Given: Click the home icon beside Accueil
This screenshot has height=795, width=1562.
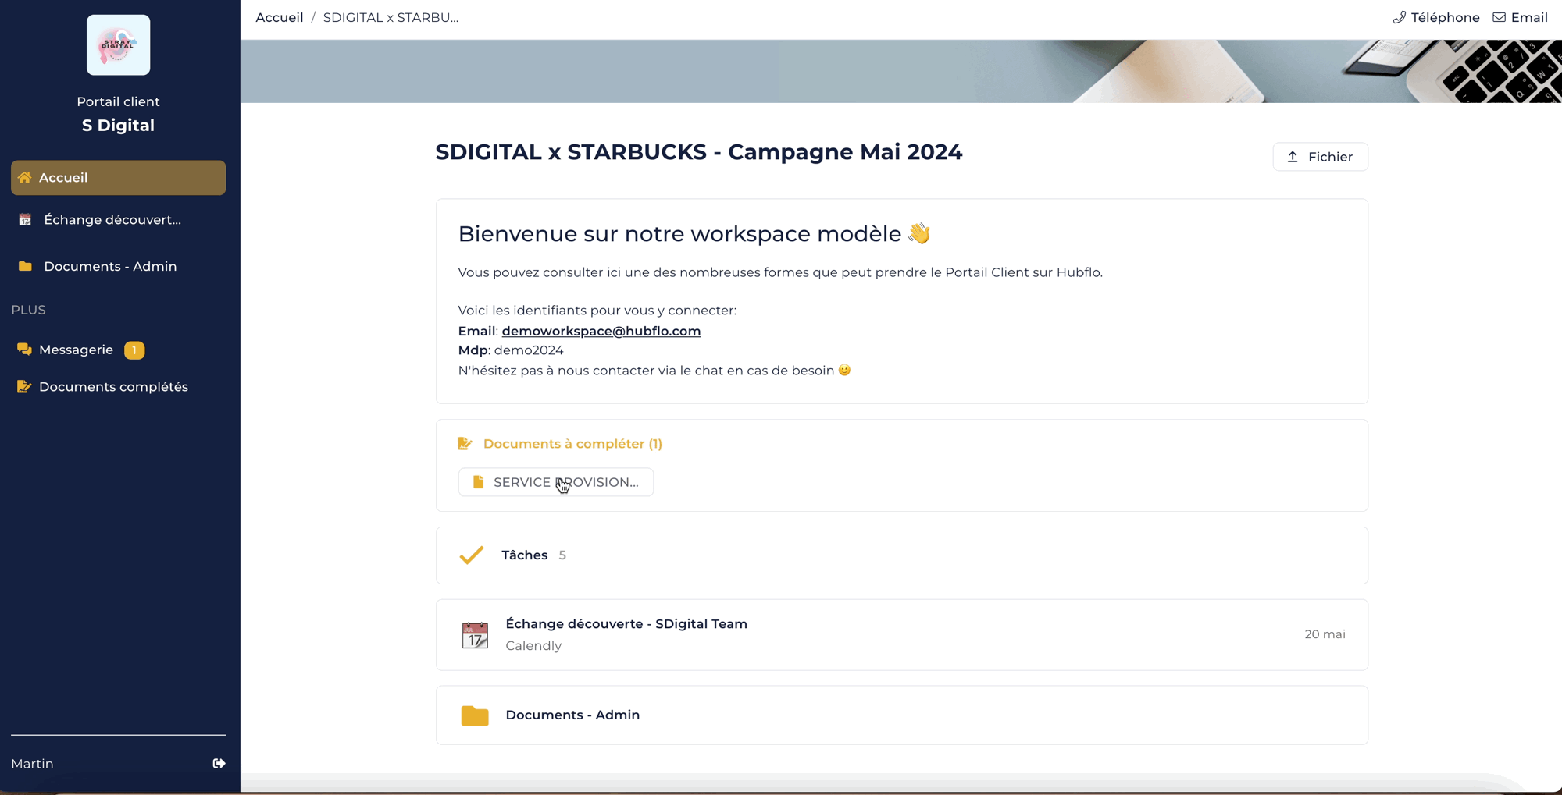Looking at the screenshot, I should tap(25, 178).
